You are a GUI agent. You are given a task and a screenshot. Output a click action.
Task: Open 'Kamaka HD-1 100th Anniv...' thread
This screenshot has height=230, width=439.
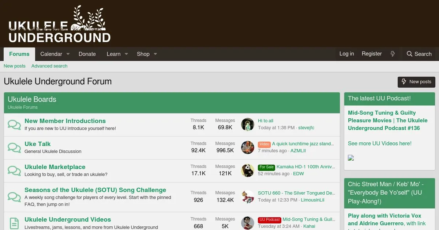tap(306, 167)
